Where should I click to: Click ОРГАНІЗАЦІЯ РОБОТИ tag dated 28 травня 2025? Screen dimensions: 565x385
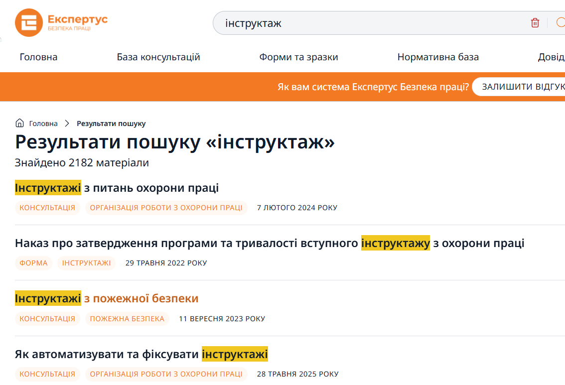166,374
